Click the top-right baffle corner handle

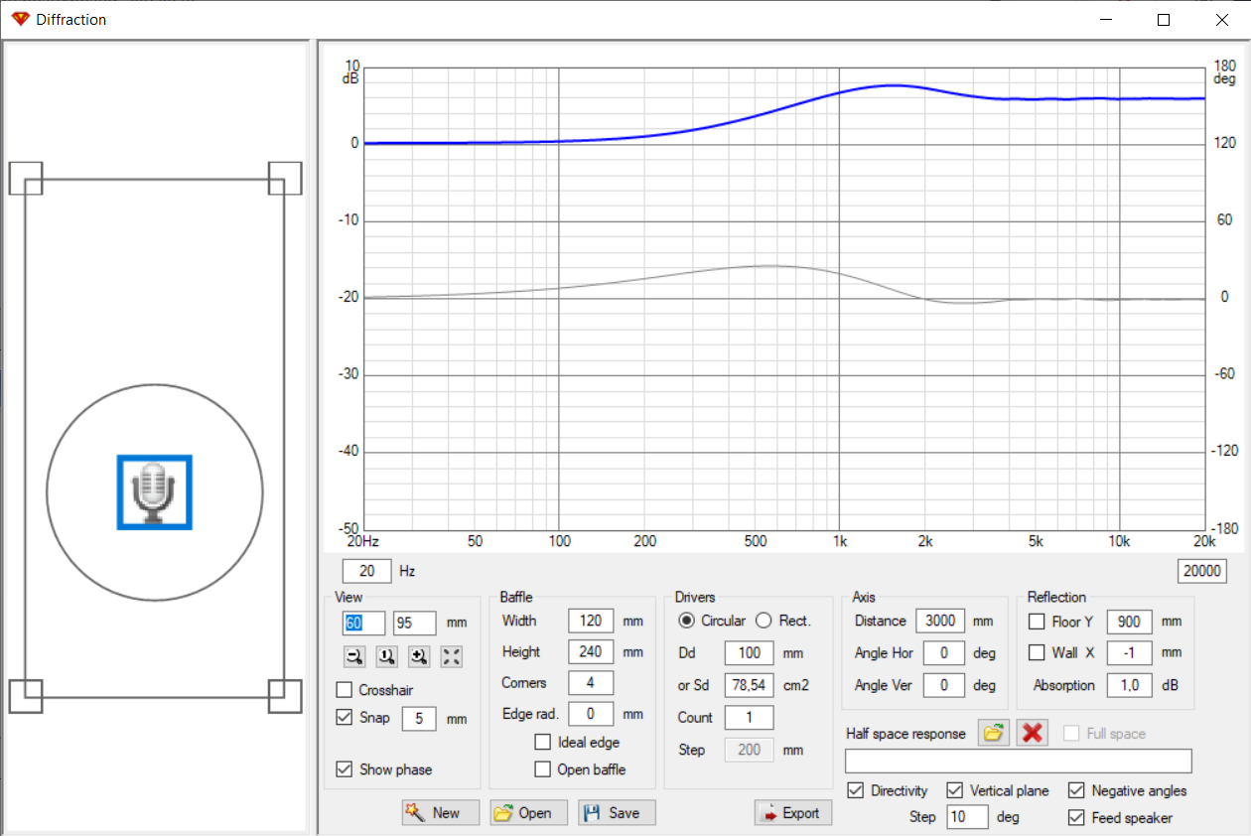tap(285, 179)
